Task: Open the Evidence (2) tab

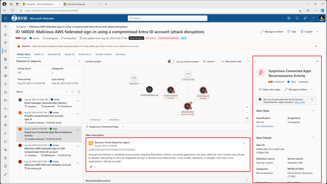Action: (85, 54)
